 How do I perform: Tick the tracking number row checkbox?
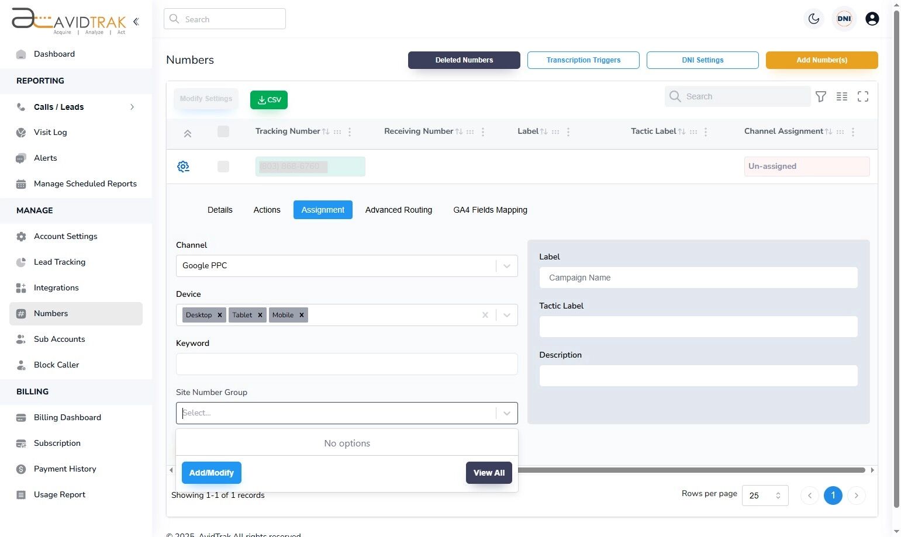pos(223,167)
